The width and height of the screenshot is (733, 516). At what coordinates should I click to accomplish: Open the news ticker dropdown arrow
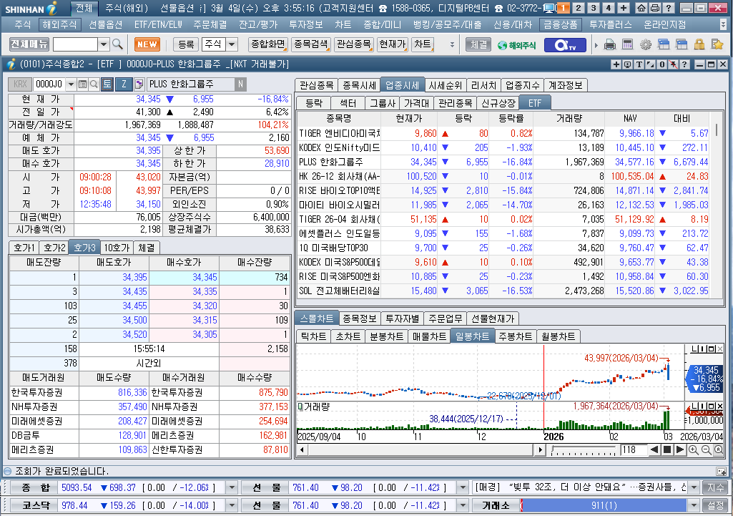pos(693,487)
